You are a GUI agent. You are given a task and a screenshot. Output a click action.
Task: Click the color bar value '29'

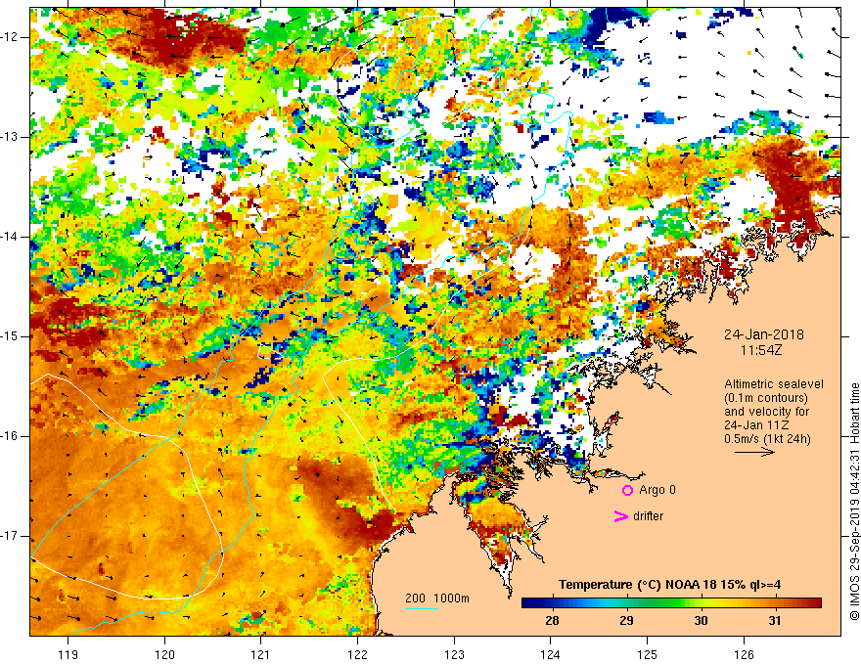click(626, 621)
